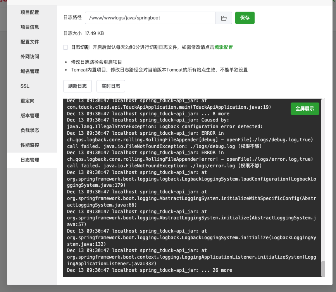Click the log viewer vertical scrollbar thumb

tap(323, 269)
